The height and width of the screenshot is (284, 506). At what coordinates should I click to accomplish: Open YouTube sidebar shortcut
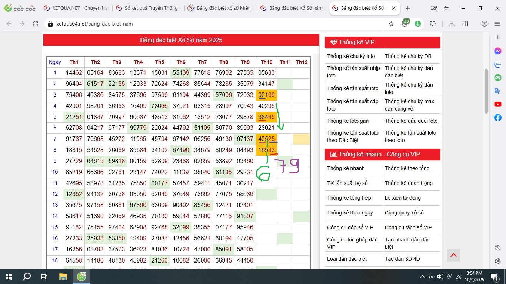pos(498,104)
